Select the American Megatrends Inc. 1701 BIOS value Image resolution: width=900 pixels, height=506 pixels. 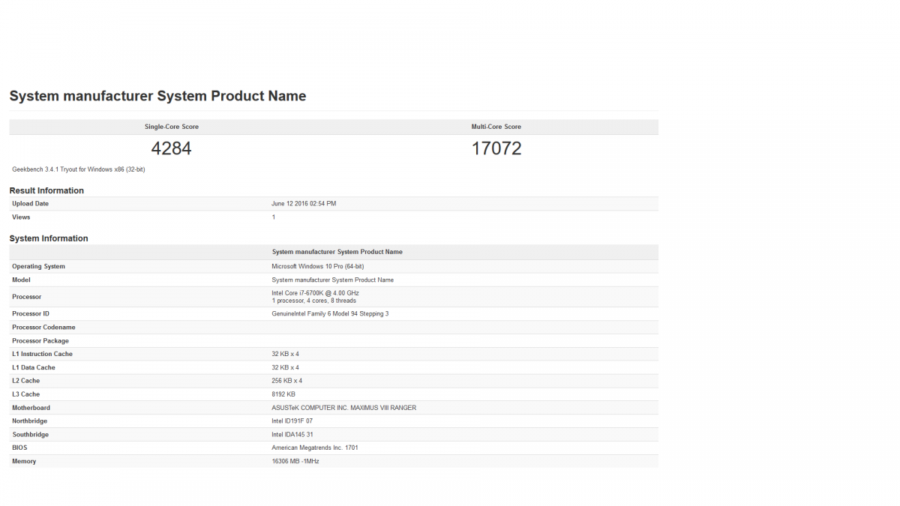(x=314, y=448)
